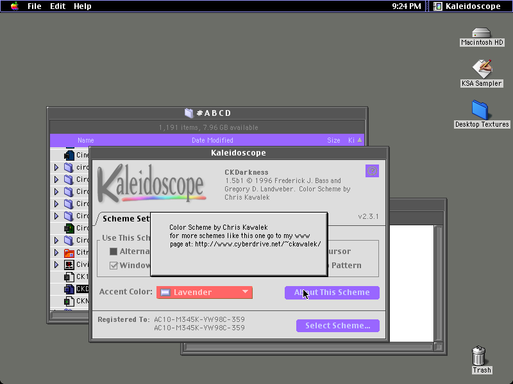Click the 'Accent Color:' label
513x384 pixels.
coord(126,292)
